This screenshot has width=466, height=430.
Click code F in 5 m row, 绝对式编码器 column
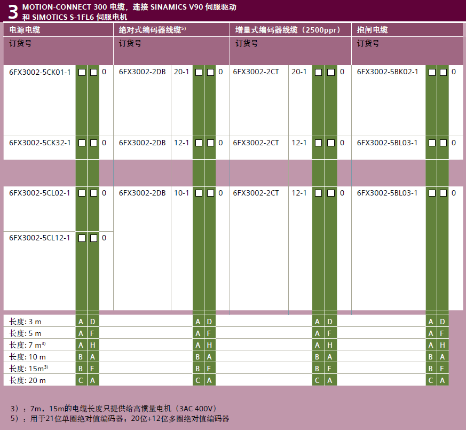[209, 334]
